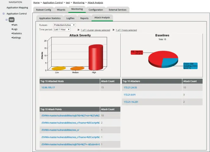The height and width of the screenshot is (152, 210).
Task: Open the 1 of 1 cluster slaves selected link
Action: [95, 30]
